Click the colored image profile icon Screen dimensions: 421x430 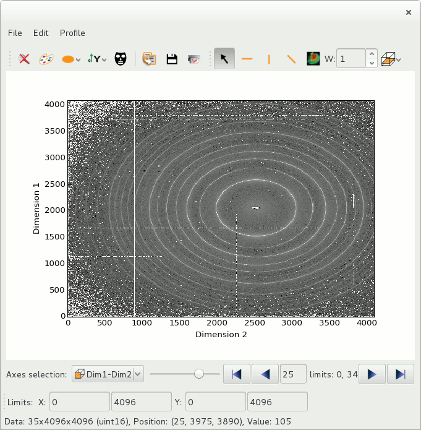pyautogui.click(x=313, y=59)
